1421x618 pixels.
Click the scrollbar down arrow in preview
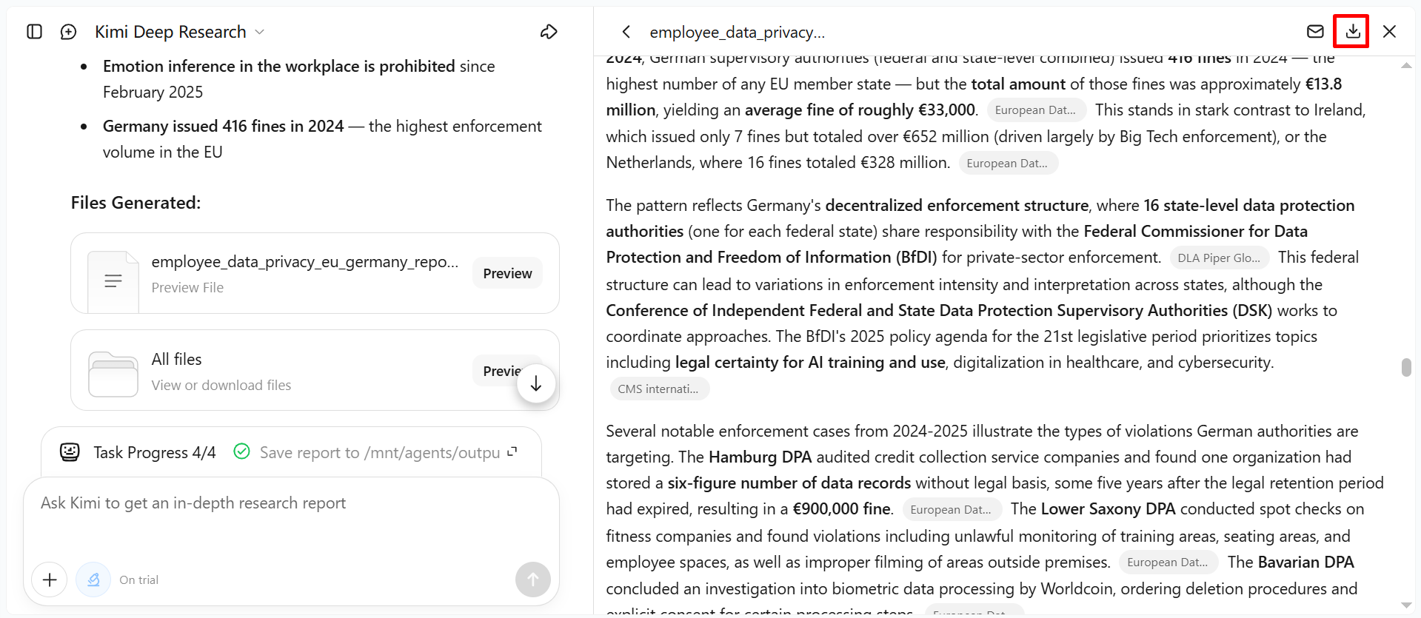click(x=1406, y=605)
